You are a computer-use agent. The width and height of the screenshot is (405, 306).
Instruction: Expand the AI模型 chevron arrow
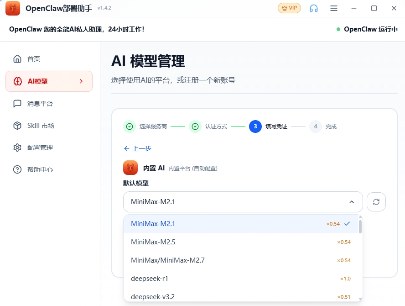[81, 81]
